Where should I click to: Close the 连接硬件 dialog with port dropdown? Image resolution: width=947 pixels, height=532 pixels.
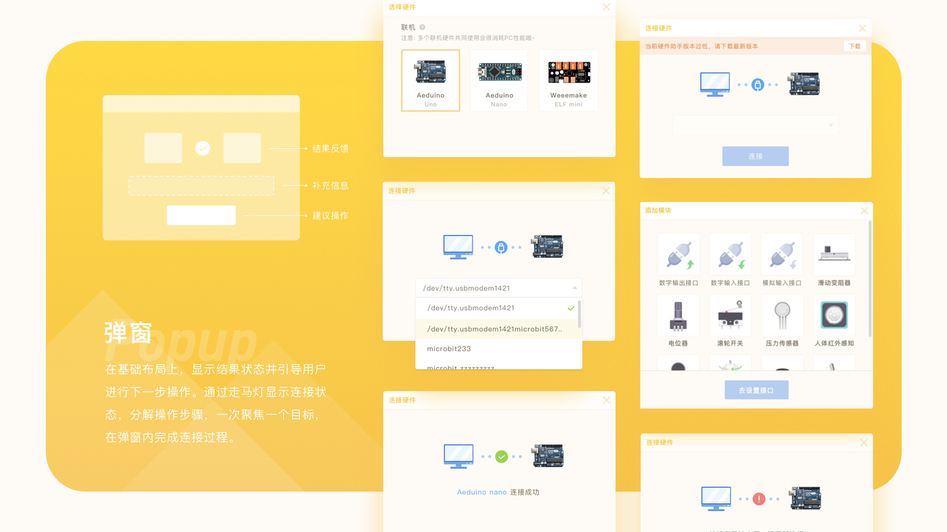tap(606, 190)
